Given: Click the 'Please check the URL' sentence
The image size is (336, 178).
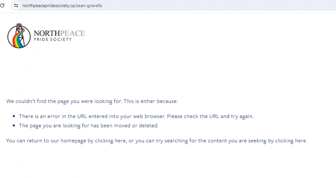Looking at the screenshot, I should 210,116.
